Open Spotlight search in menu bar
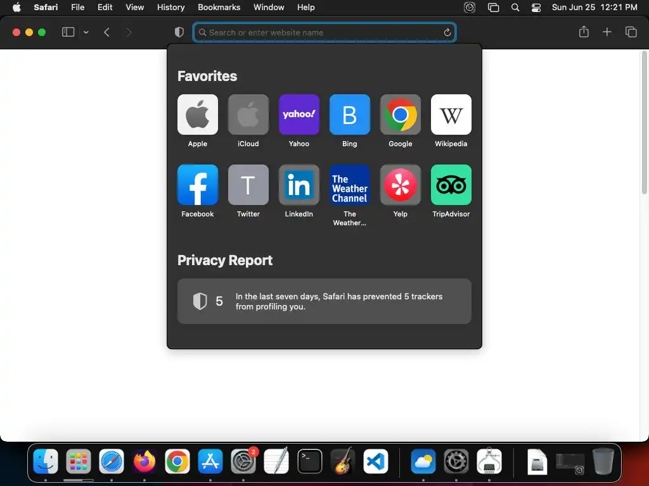The image size is (649, 486). click(515, 8)
